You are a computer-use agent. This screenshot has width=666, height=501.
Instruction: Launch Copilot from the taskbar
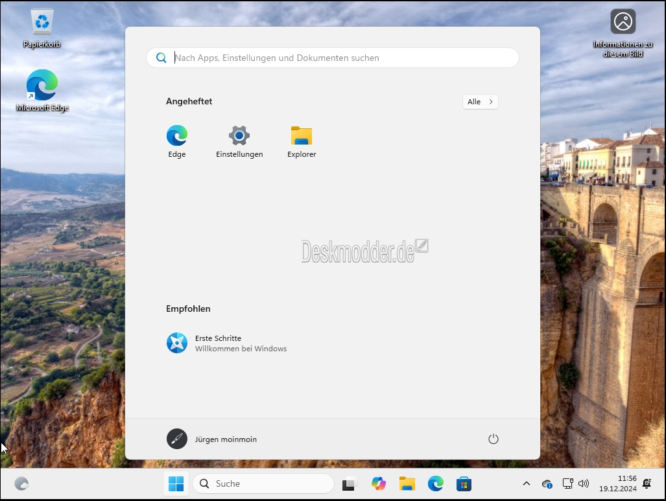click(378, 484)
